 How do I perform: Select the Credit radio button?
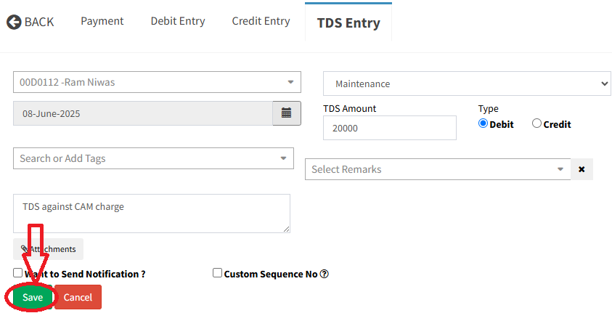tap(537, 123)
